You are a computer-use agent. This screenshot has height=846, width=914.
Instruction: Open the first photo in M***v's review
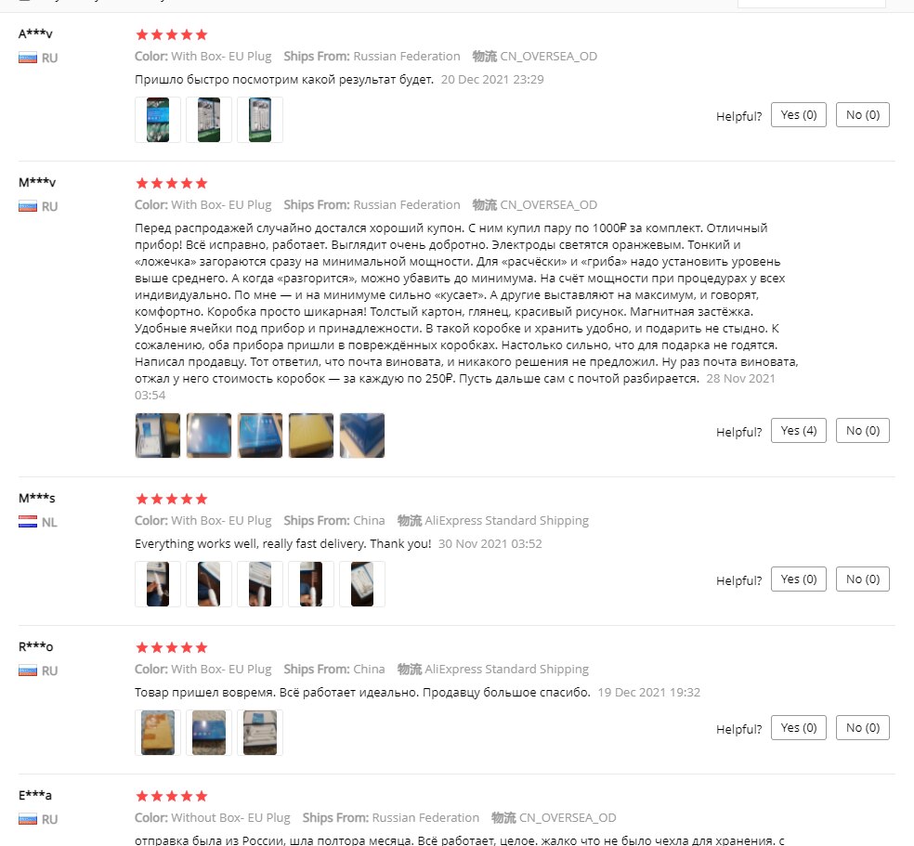point(158,436)
